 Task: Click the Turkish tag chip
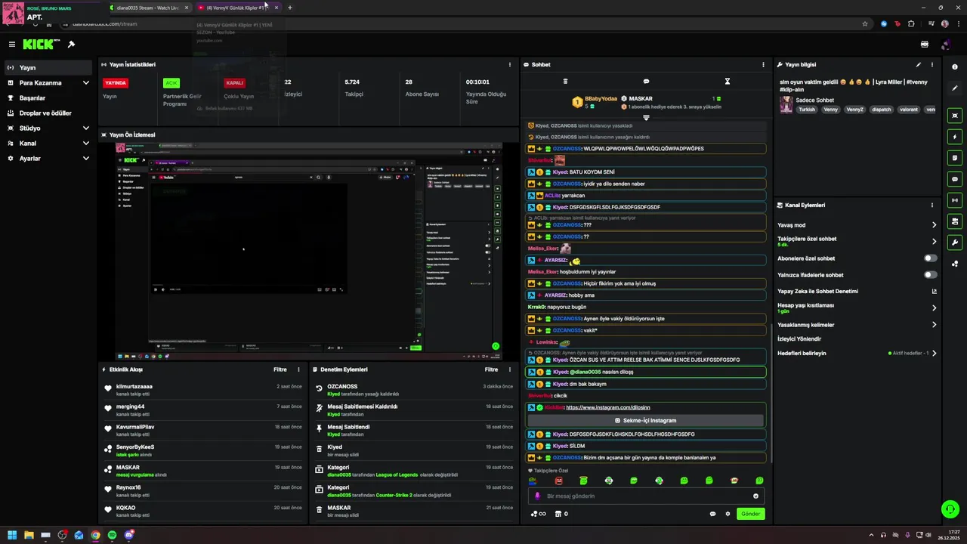pos(807,110)
